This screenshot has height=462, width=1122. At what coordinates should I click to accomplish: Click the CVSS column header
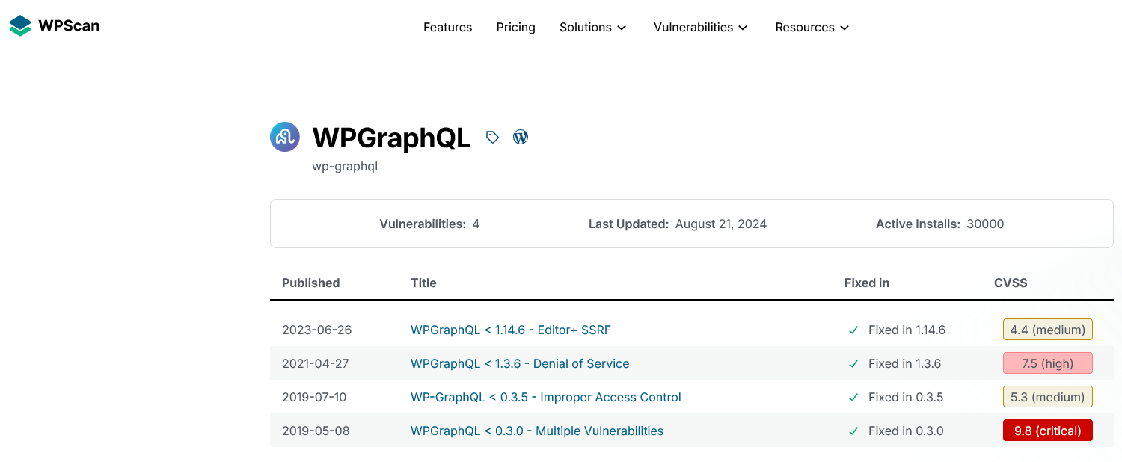[1011, 283]
